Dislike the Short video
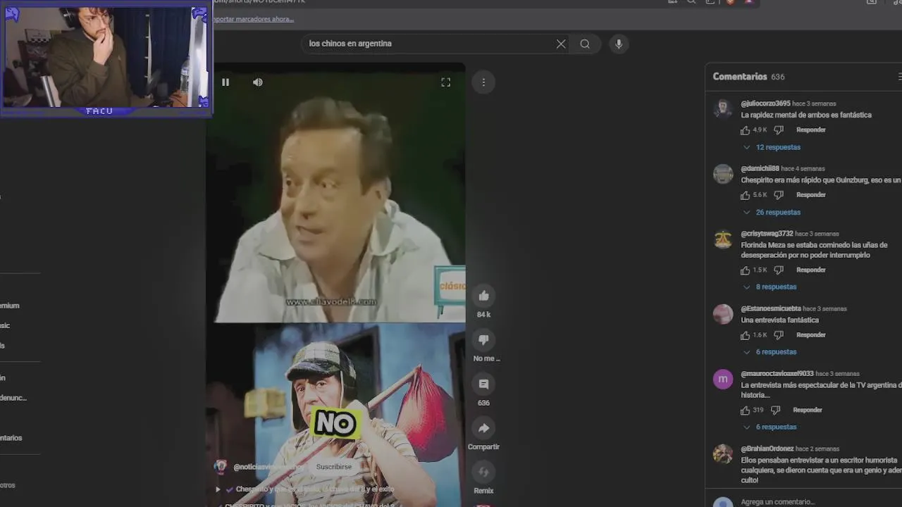902x507 pixels. point(484,340)
